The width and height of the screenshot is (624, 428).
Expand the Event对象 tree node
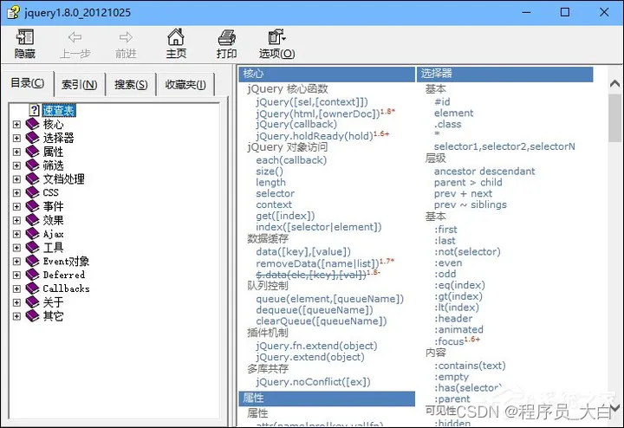click(16, 262)
